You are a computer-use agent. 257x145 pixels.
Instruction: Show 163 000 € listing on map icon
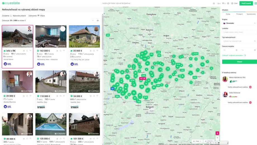point(57,51)
